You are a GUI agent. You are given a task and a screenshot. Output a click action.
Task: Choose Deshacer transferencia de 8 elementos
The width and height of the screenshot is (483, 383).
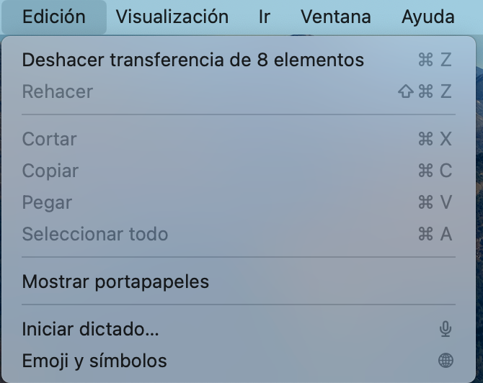[x=239, y=60]
